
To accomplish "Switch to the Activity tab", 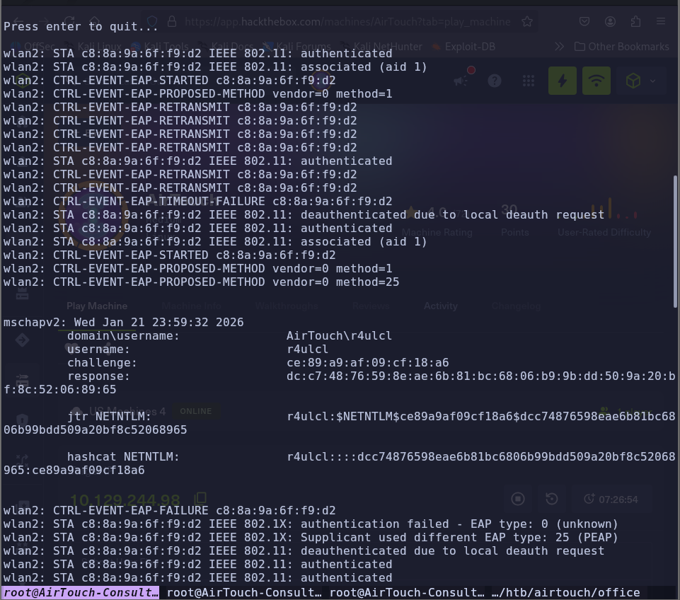I will [x=440, y=306].
